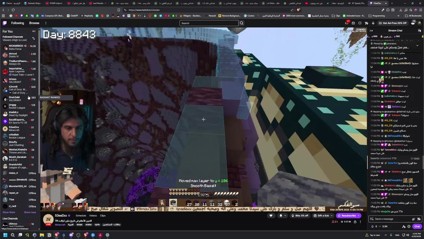Viewport: 424px width, 239px height.
Task: Open the ChatGPT bookmark
Action: coord(73,16)
